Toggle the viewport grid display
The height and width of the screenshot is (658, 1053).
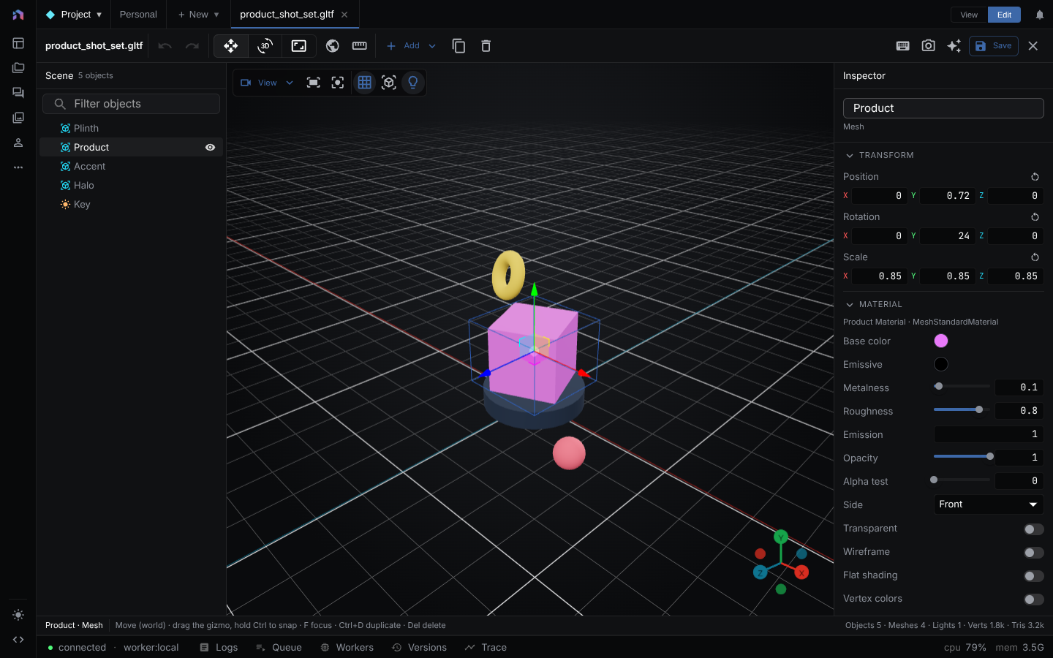click(x=365, y=83)
